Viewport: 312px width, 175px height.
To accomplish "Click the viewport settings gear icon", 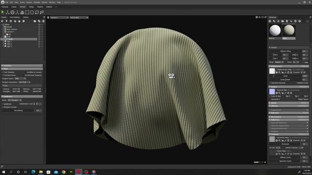I will [257, 17].
